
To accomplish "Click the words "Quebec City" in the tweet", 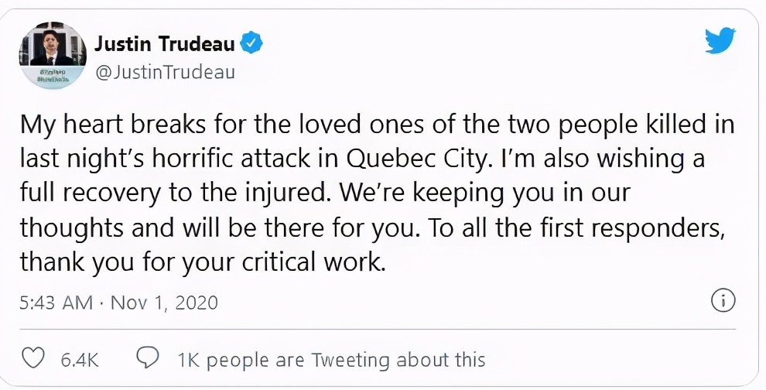I will (416, 159).
